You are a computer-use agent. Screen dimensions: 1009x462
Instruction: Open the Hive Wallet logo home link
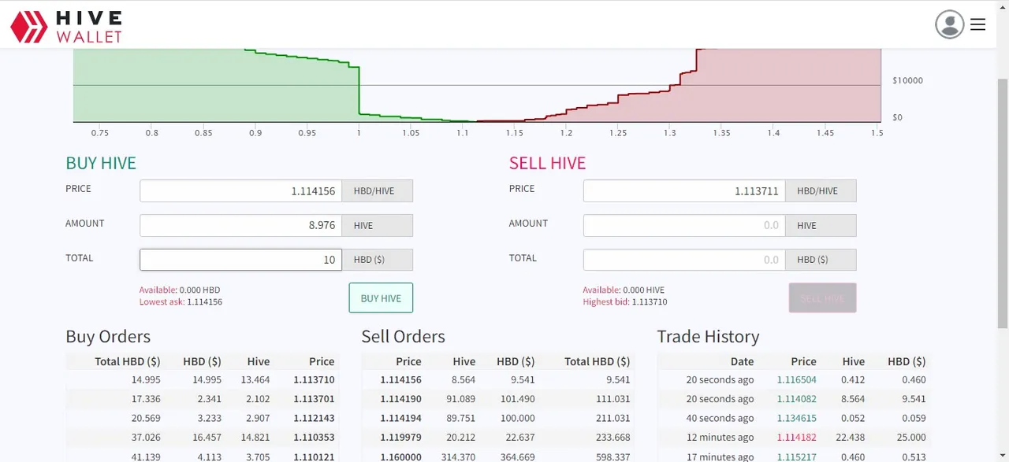(66, 25)
